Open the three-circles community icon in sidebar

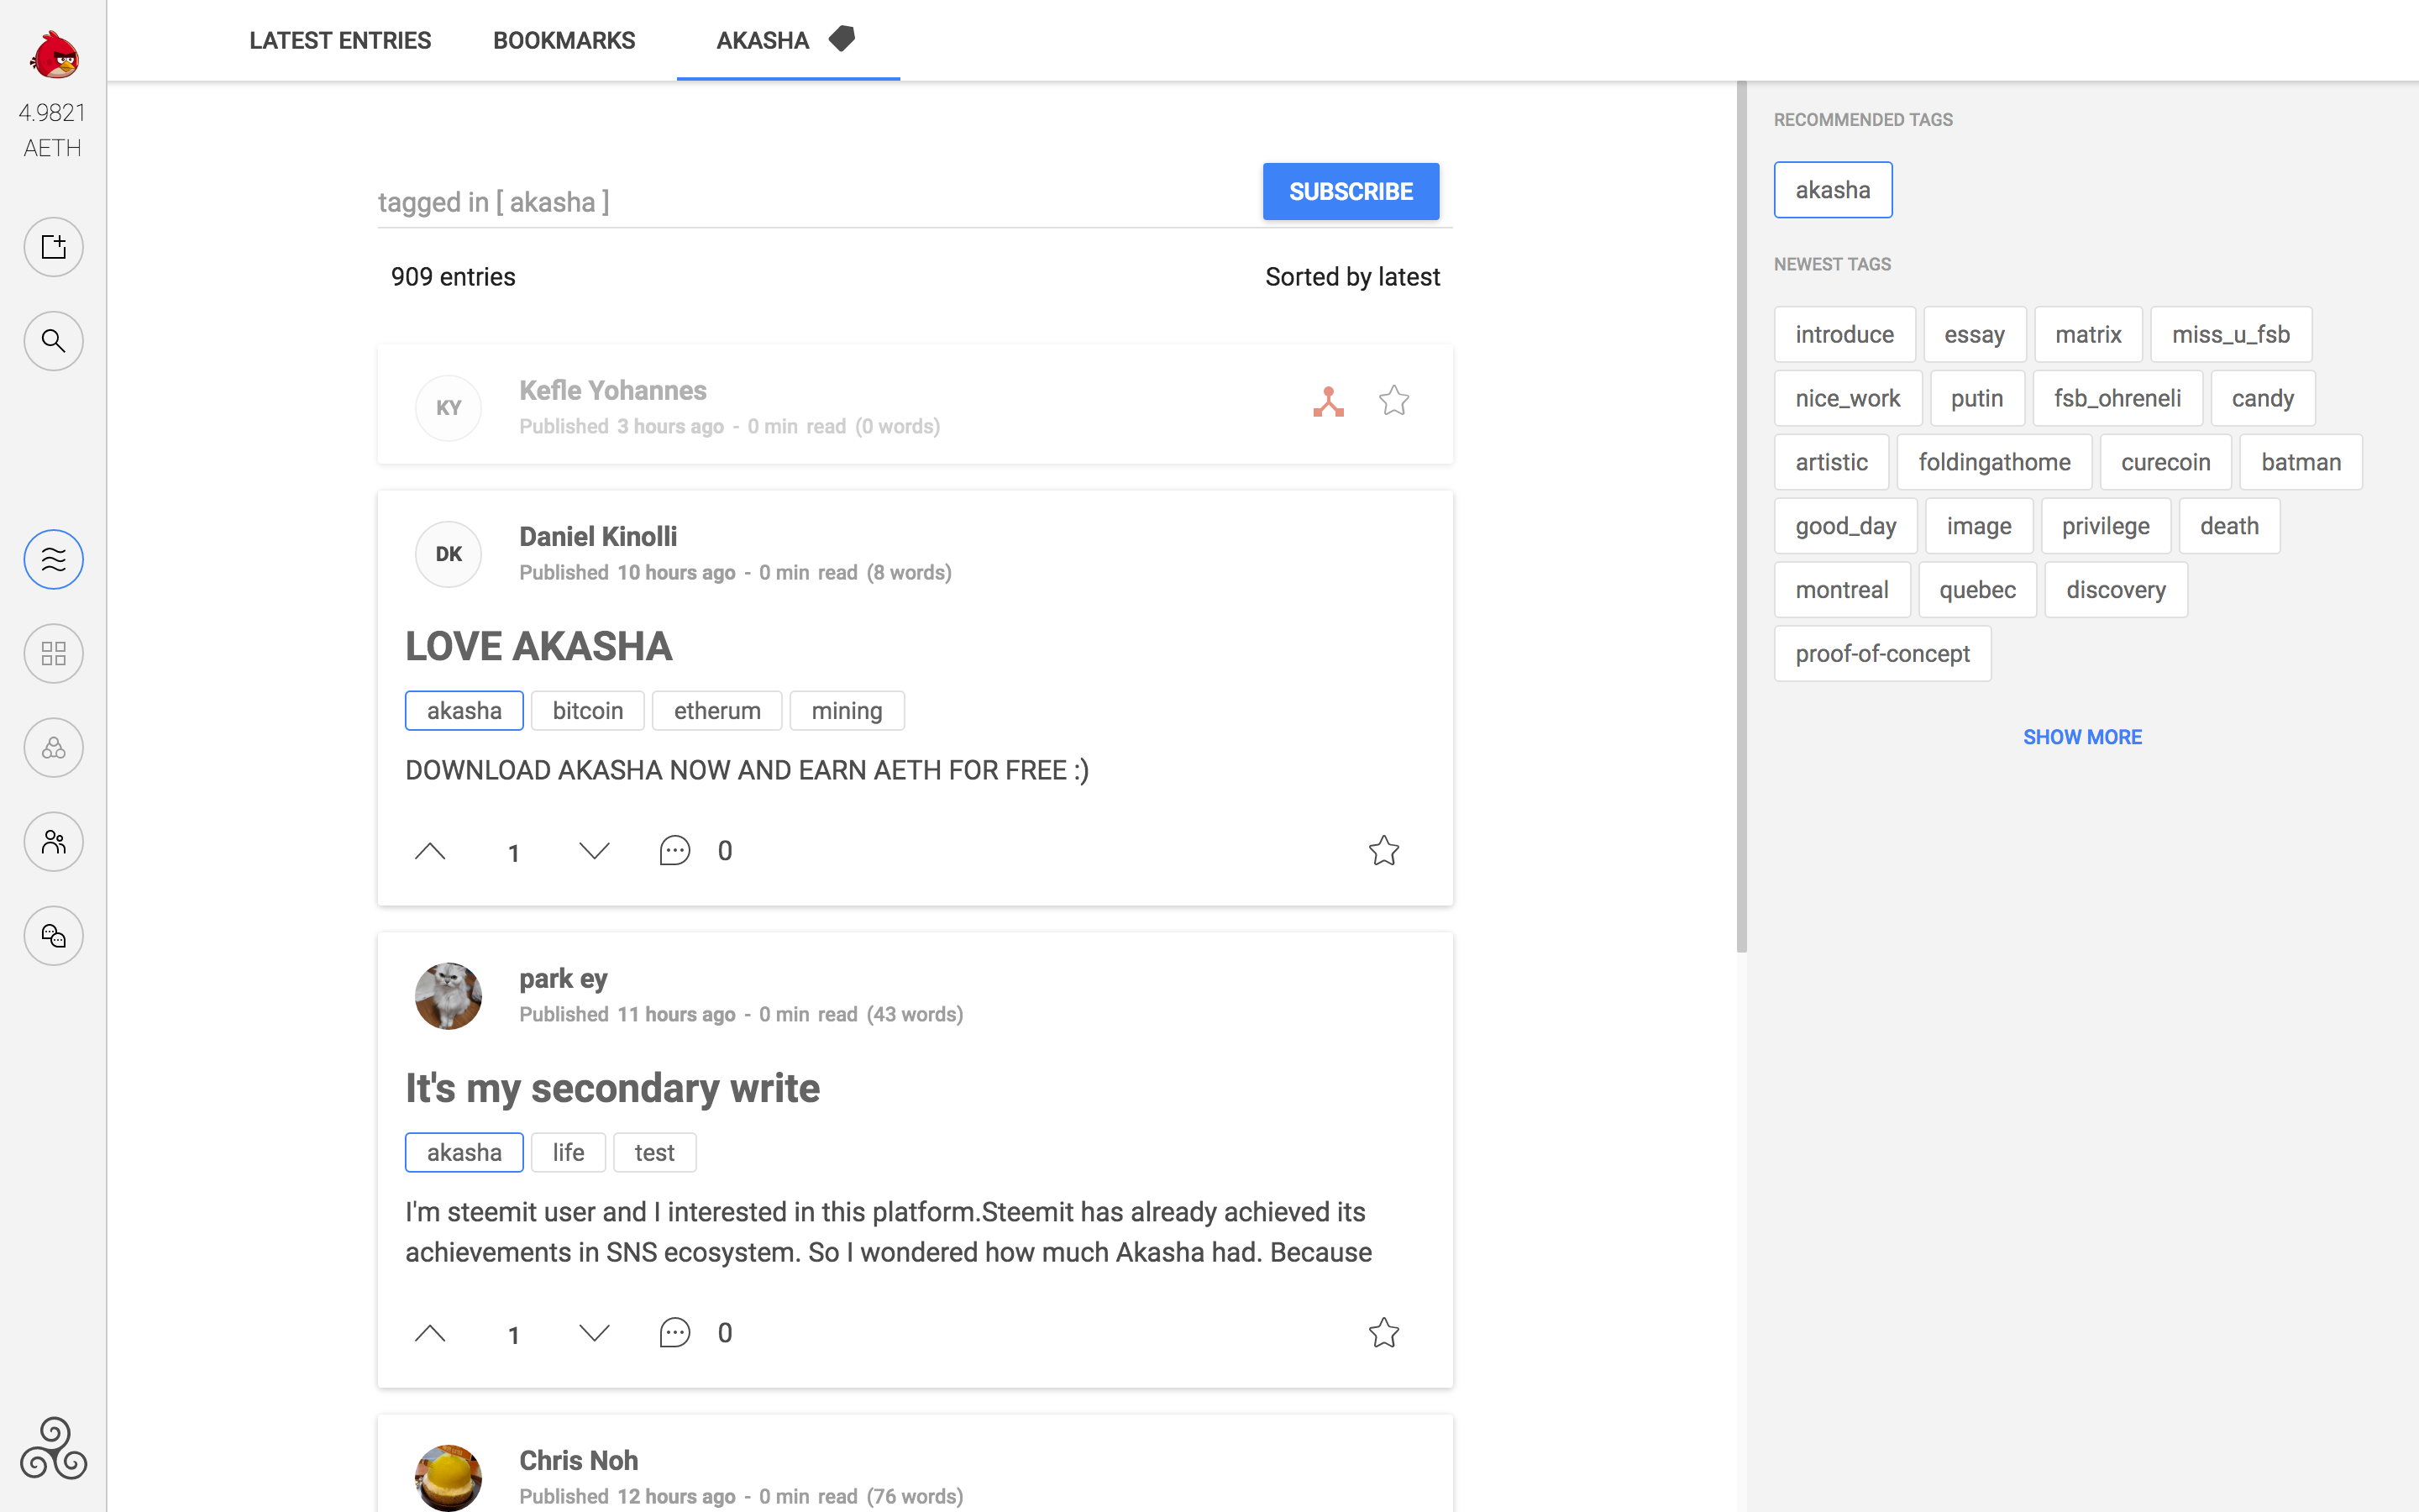pyautogui.click(x=54, y=748)
